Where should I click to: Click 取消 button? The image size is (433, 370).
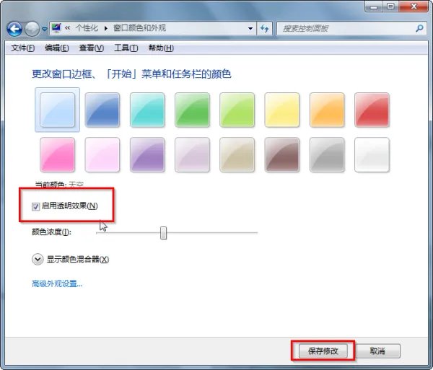click(377, 351)
